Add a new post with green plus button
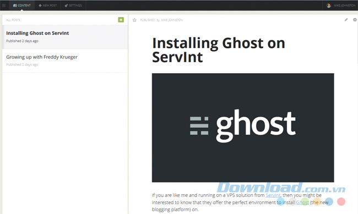This screenshot has height=214, width=358. tap(121, 20)
